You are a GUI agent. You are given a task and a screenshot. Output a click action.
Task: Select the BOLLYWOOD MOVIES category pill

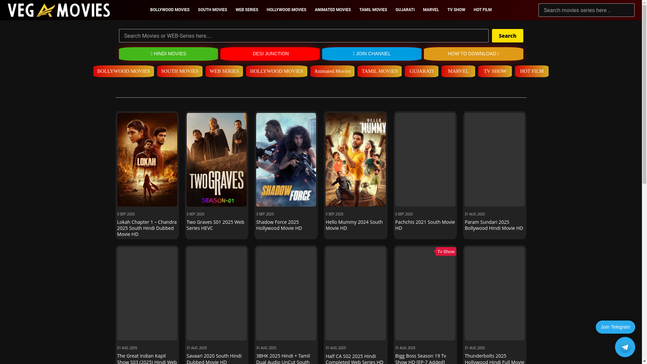point(123,71)
